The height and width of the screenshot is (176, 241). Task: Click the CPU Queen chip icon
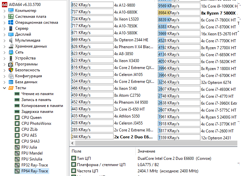pos(17,118)
